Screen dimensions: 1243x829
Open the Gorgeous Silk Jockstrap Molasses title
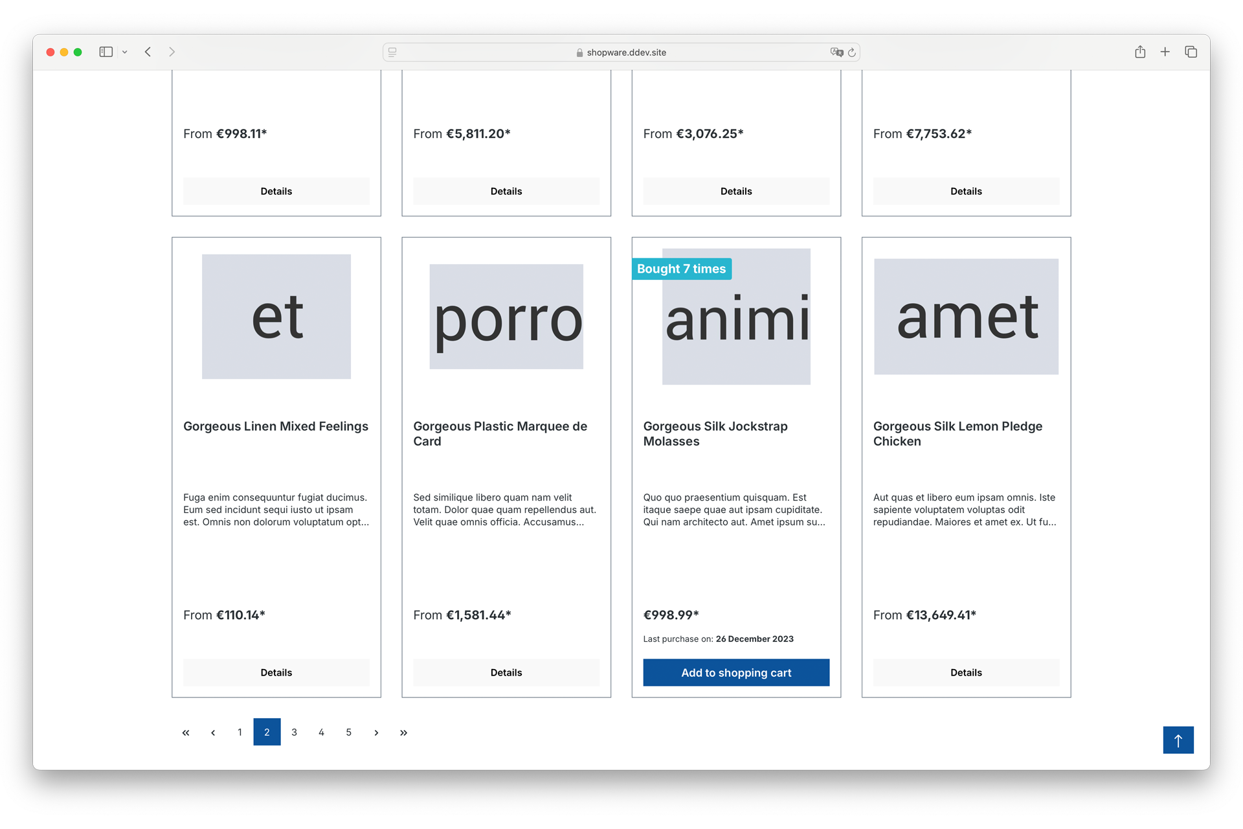[715, 434]
